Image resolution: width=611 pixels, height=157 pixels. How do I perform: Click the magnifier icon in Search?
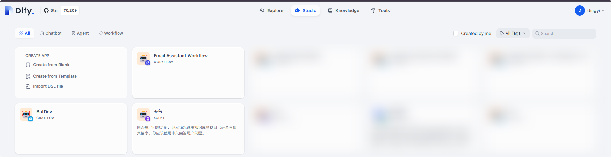537,34
